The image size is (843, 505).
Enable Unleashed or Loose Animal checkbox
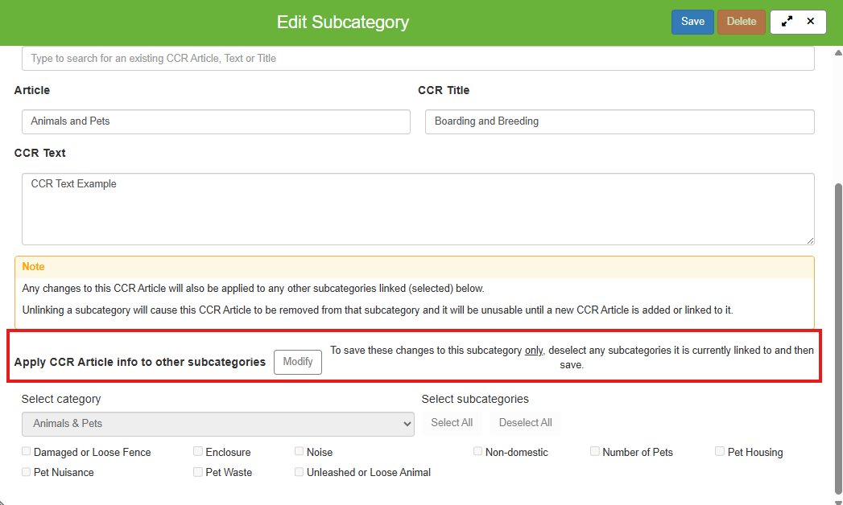point(300,472)
